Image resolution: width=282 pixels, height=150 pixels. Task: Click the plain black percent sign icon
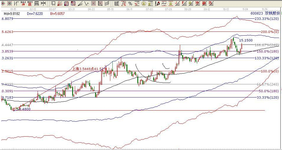[x=130, y=4]
